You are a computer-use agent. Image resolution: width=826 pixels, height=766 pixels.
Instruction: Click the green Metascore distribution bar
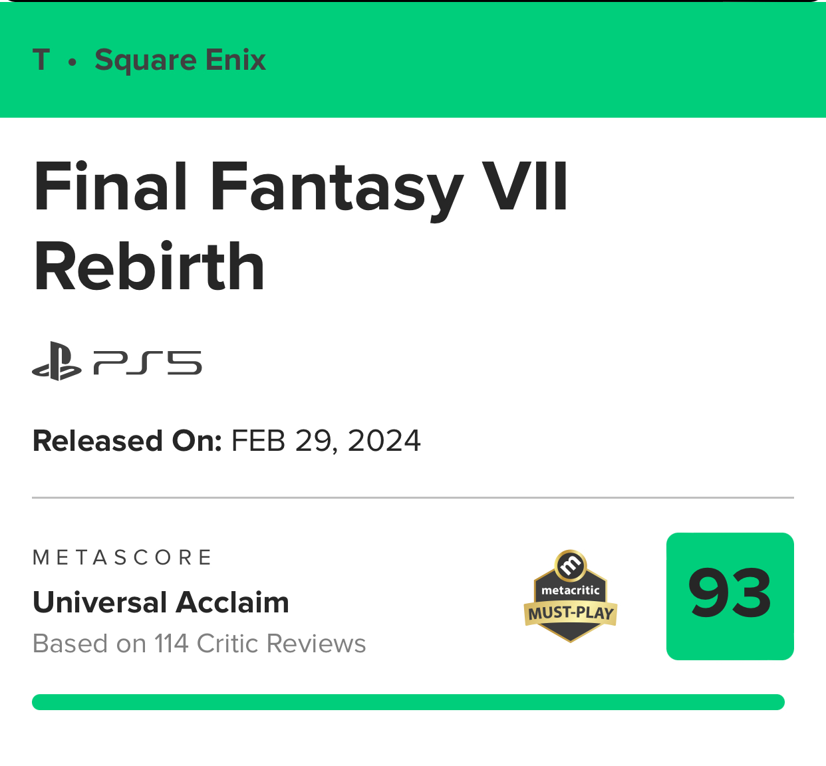(408, 702)
